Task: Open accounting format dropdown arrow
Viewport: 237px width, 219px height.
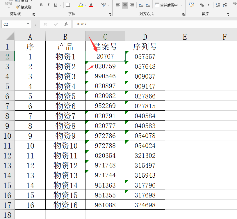Action: pos(196,5)
